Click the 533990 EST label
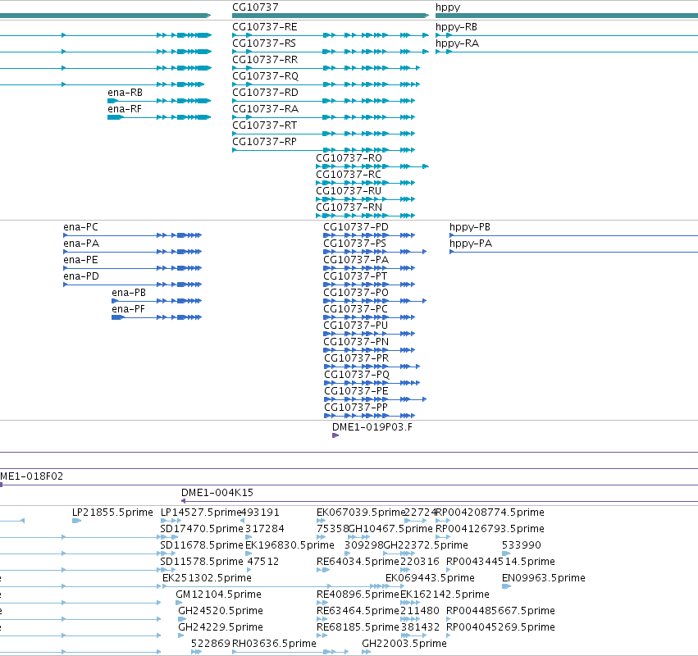 [x=522, y=545]
